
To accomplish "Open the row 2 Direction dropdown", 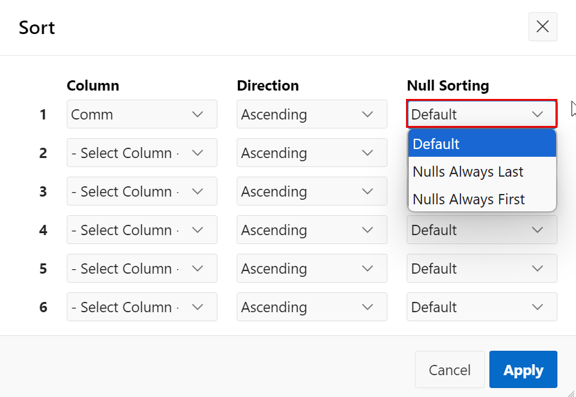I will [312, 153].
